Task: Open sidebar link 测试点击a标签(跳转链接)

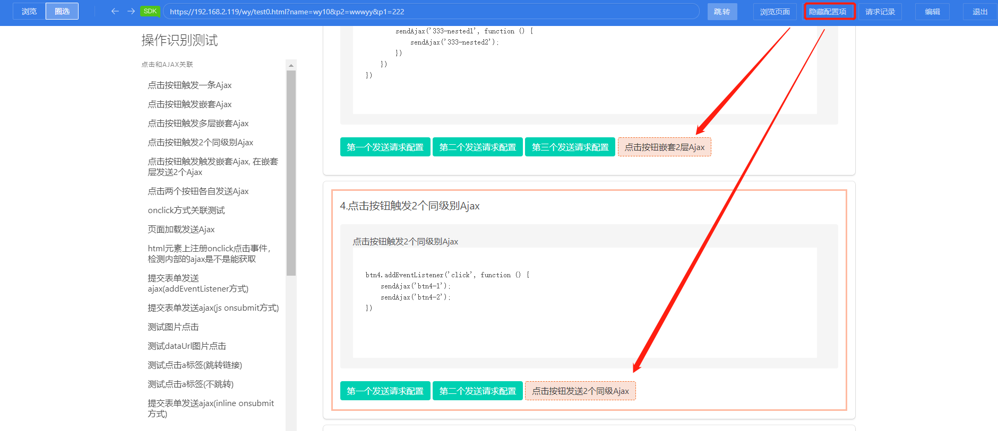Action: coord(195,365)
